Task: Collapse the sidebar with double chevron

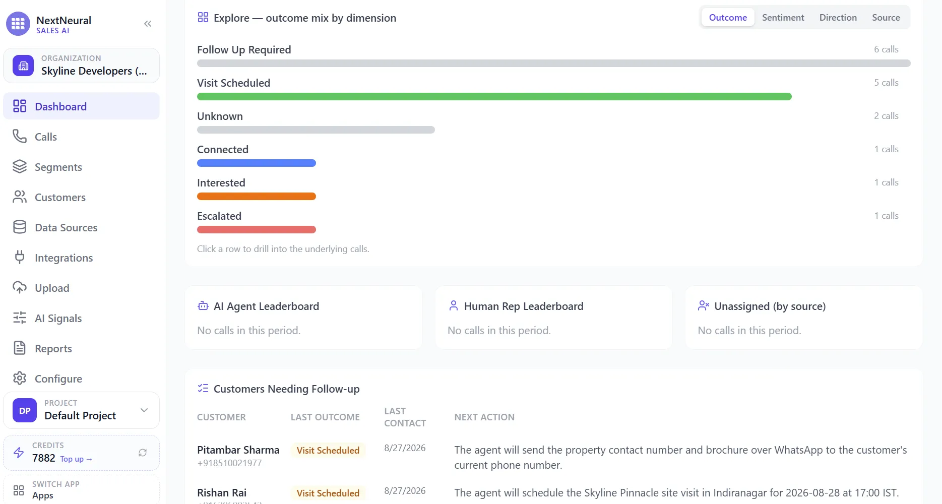Action: pos(148,24)
